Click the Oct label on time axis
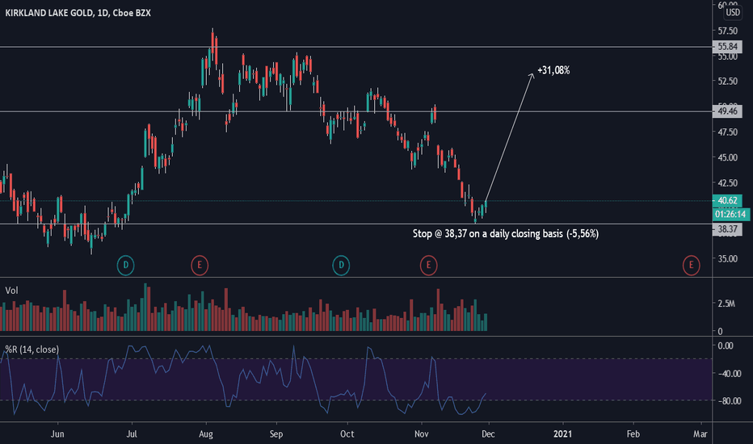Image resolution: width=753 pixels, height=444 pixels. tap(347, 434)
